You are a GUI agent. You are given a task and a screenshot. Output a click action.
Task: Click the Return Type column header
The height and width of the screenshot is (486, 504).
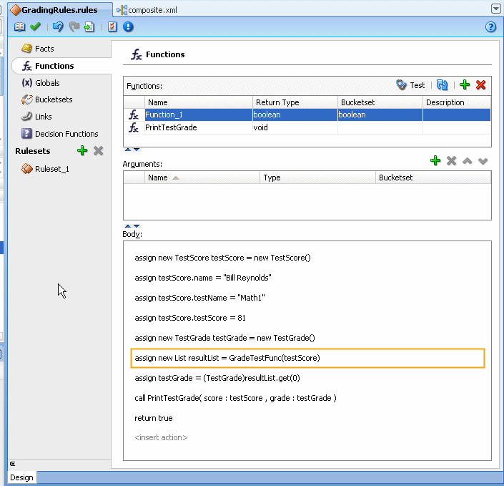click(x=295, y=102)
